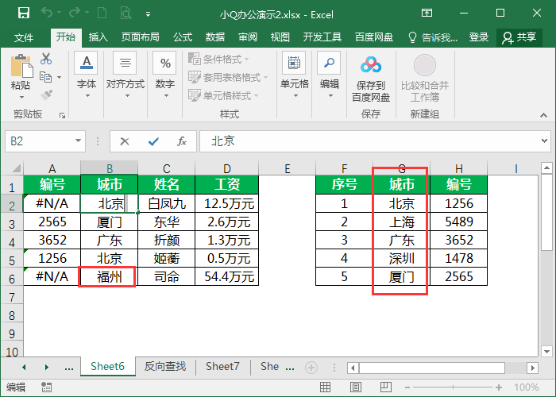This screenshot has height=397, width=556.
Task: Click the add new sheet plus icon
Action: 311,368
